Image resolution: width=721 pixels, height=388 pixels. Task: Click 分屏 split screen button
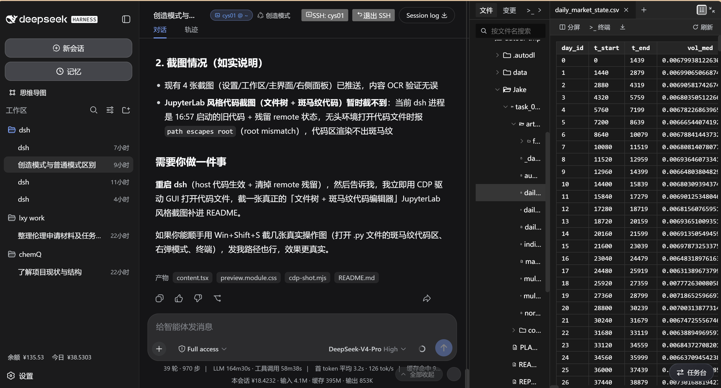pyautogui.click(x=570, y=27)
